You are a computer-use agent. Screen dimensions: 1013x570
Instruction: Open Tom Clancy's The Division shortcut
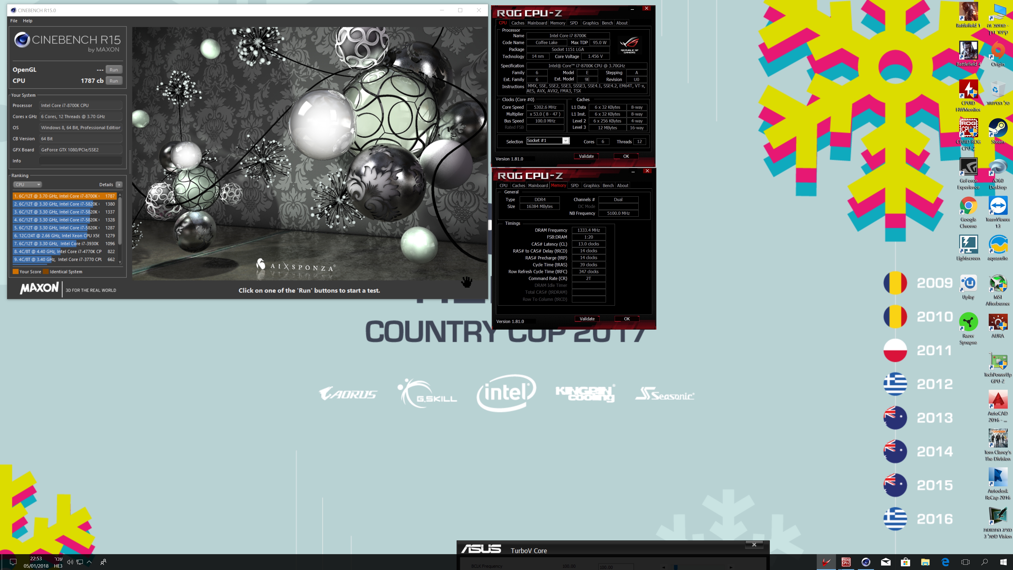coord(998,445)
